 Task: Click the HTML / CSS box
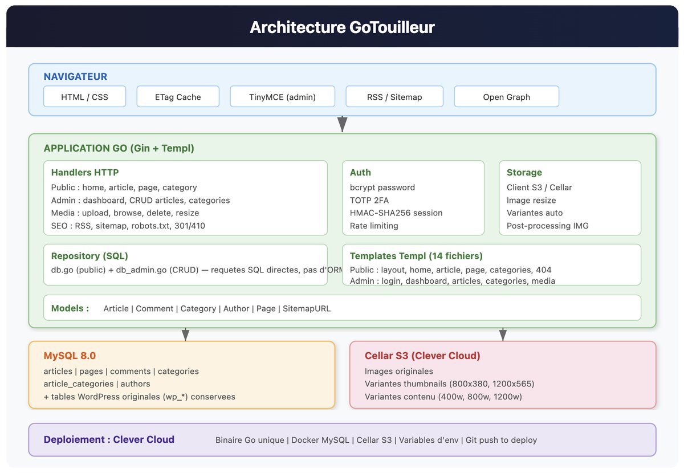[x=84, y=97]
